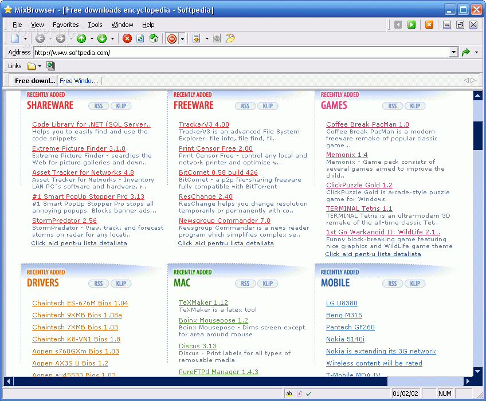Click the download-arrow page toolbar icon
Viewport: 486px width, 401px height.
[196, 38]
